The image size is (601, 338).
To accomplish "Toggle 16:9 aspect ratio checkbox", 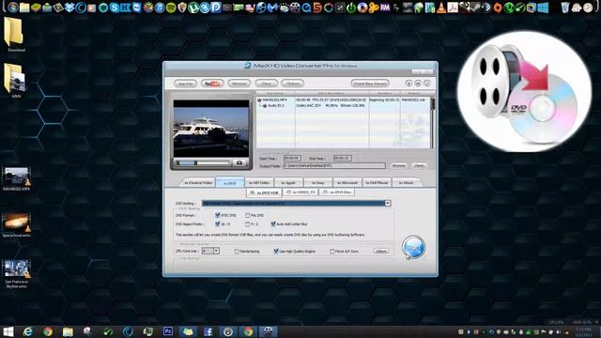I will 217,223.
